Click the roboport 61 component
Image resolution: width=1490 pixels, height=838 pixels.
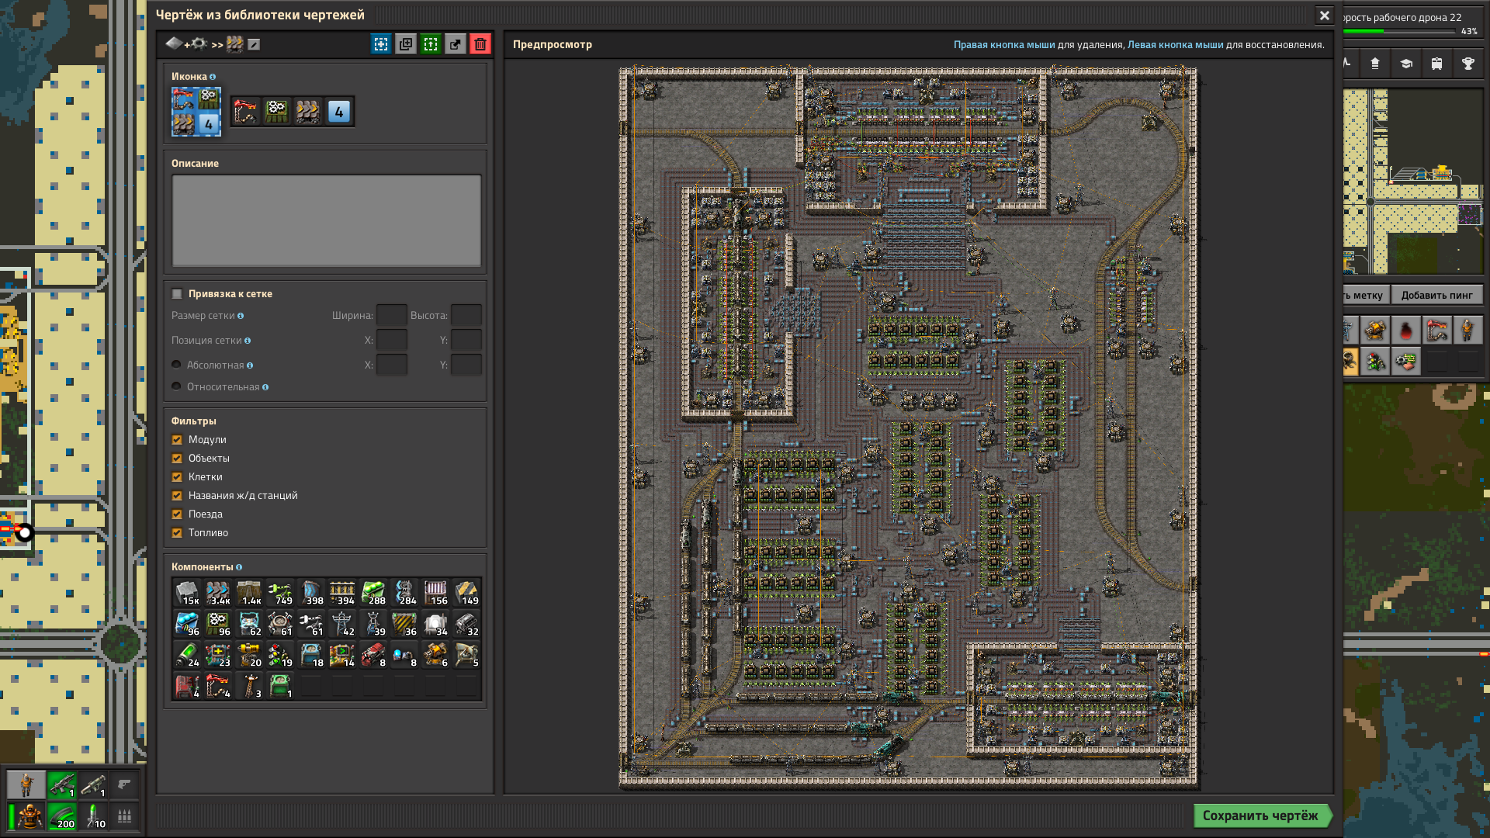tap(280, 624)
